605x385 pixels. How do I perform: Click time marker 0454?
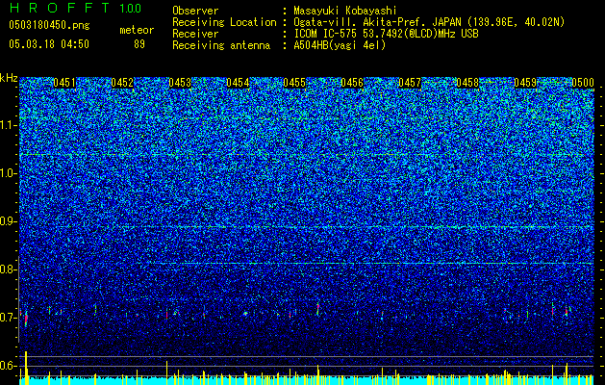click(x=238, y=83)
